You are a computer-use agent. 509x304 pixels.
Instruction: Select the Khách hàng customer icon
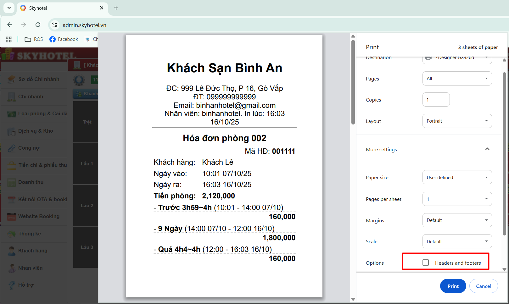[x=11, y=251]
